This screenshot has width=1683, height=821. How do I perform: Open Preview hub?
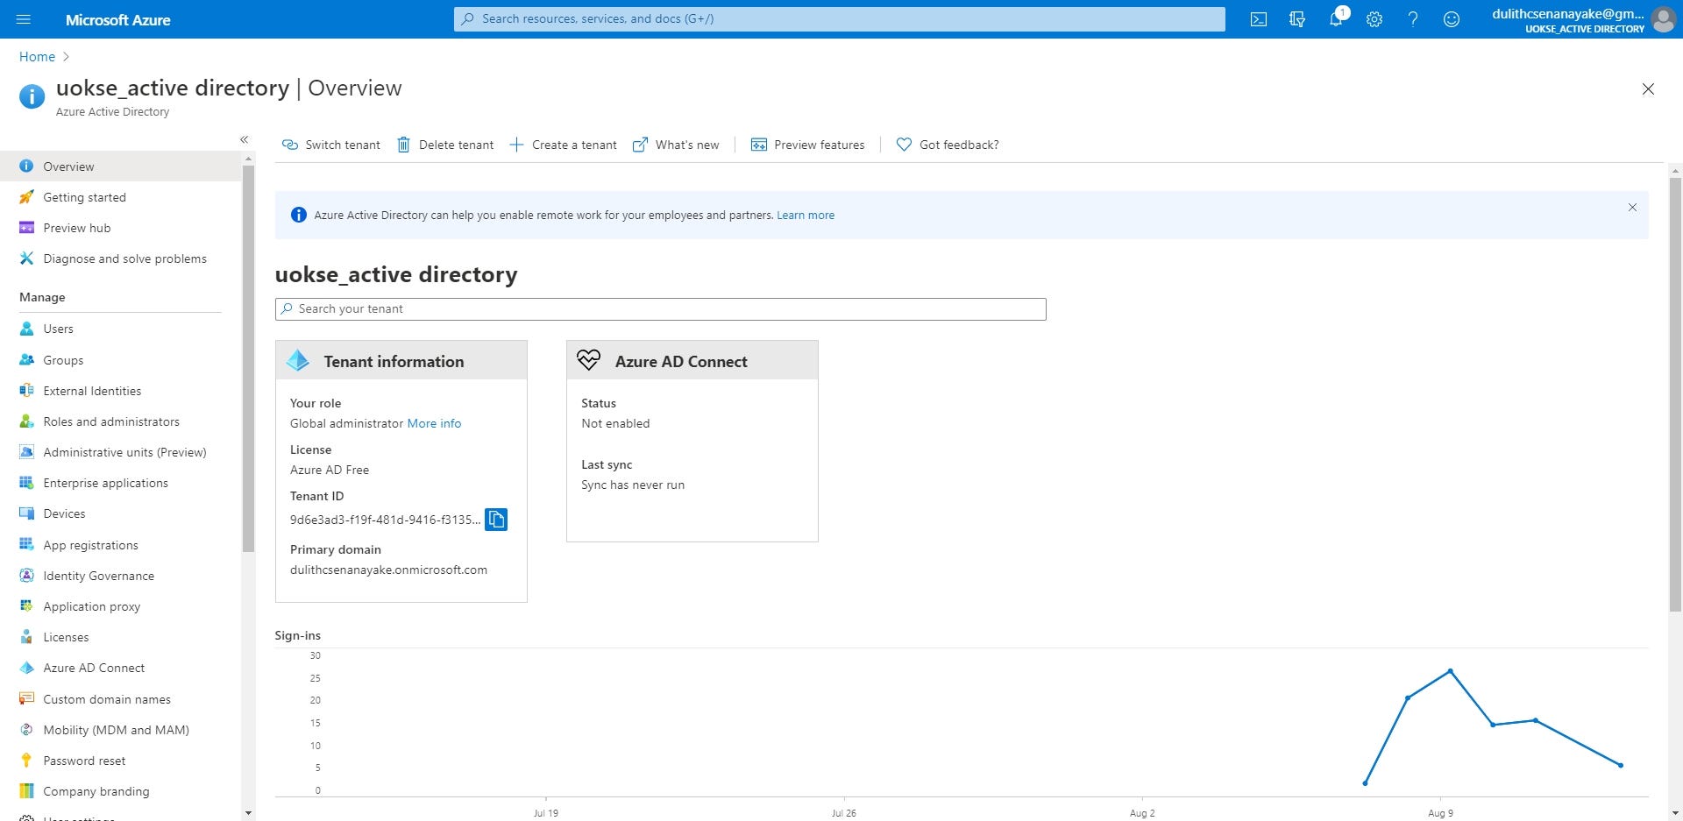[120, 228]
